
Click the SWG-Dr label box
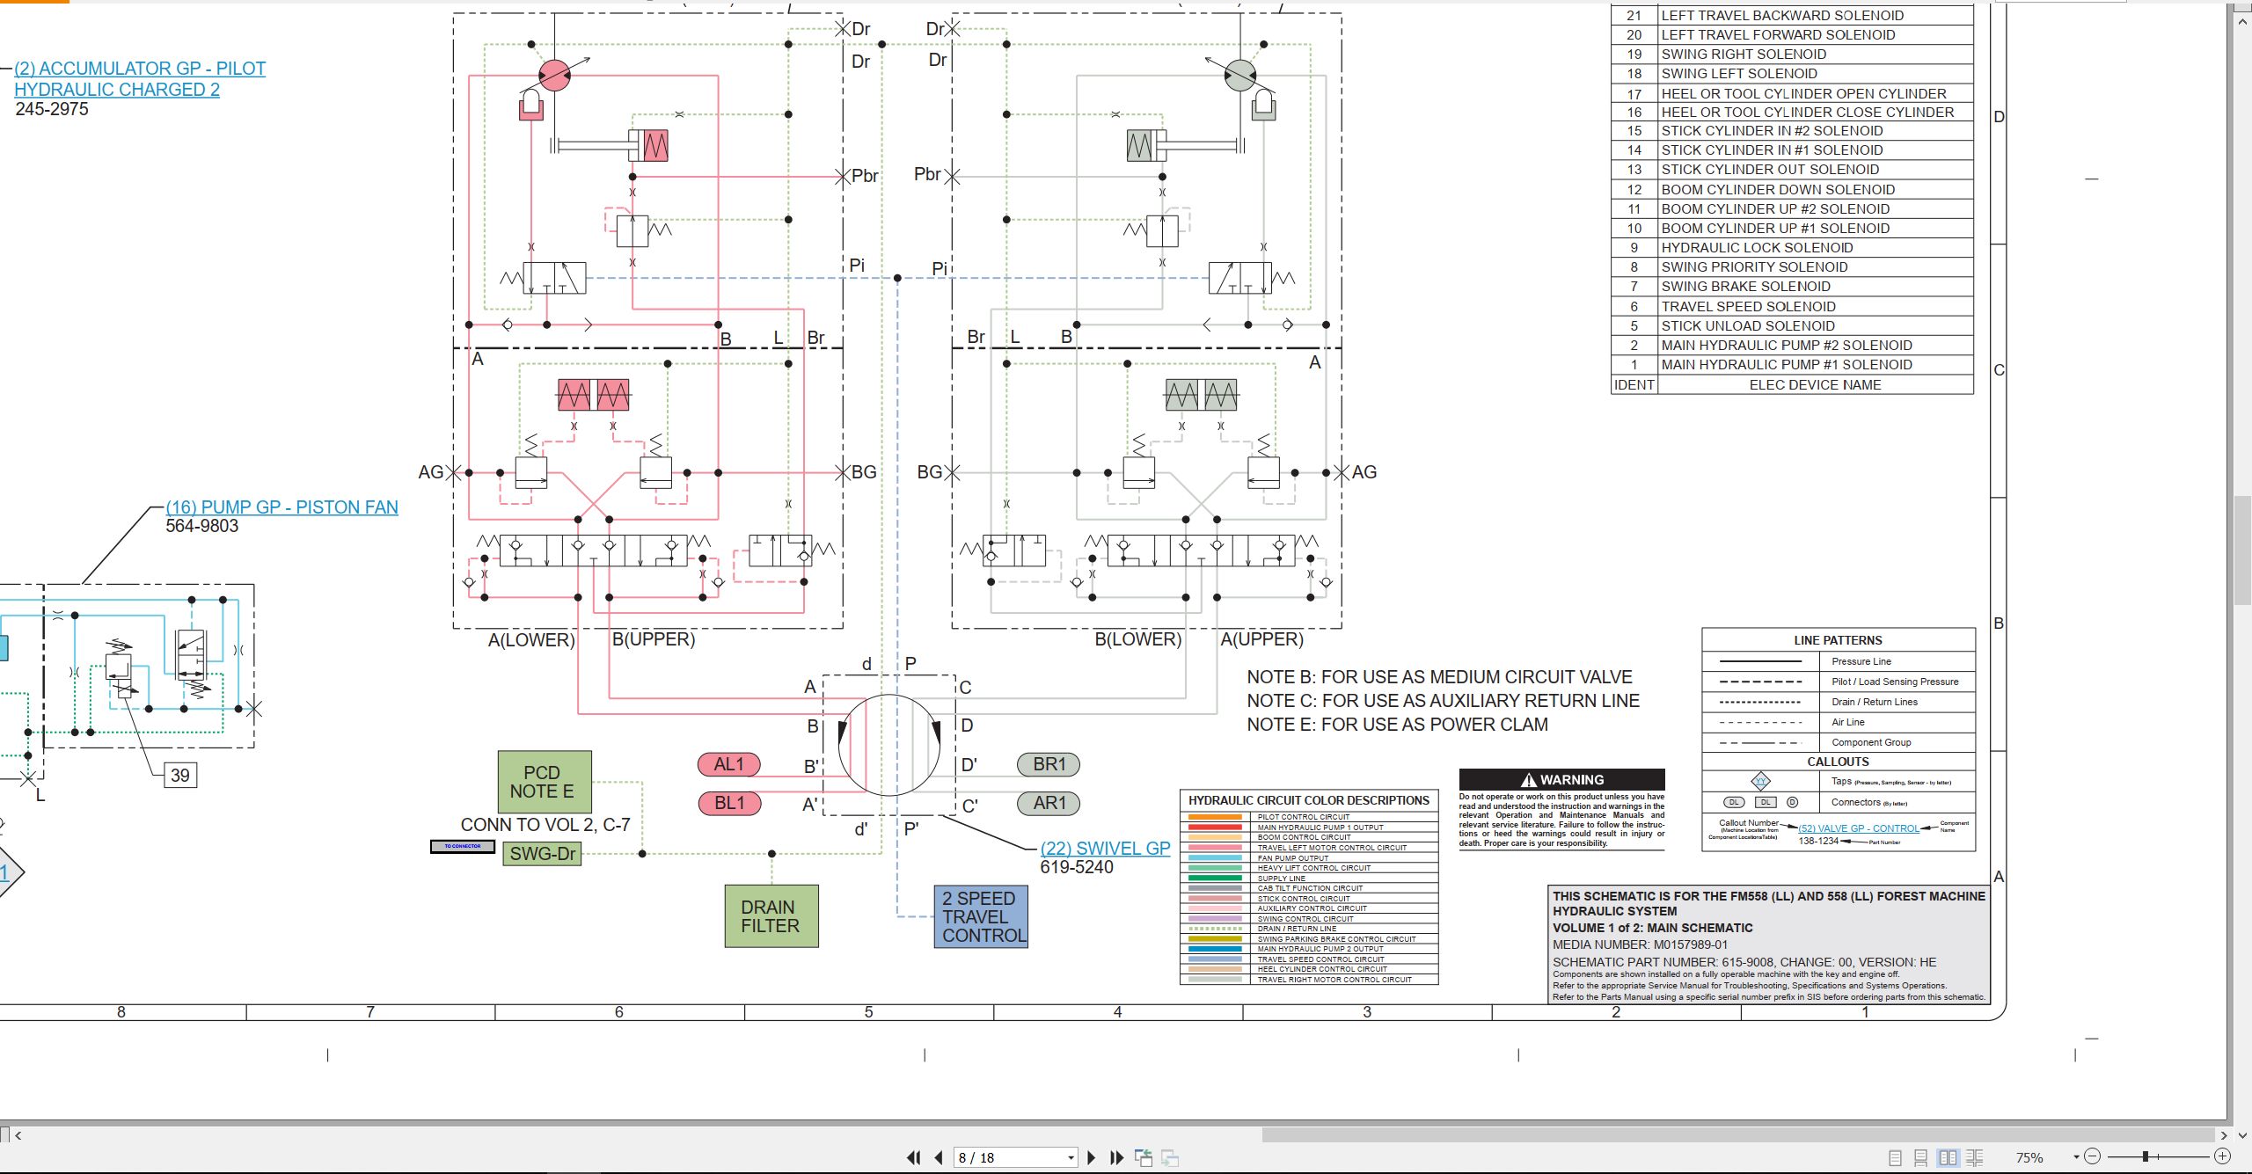click(542, 854)
